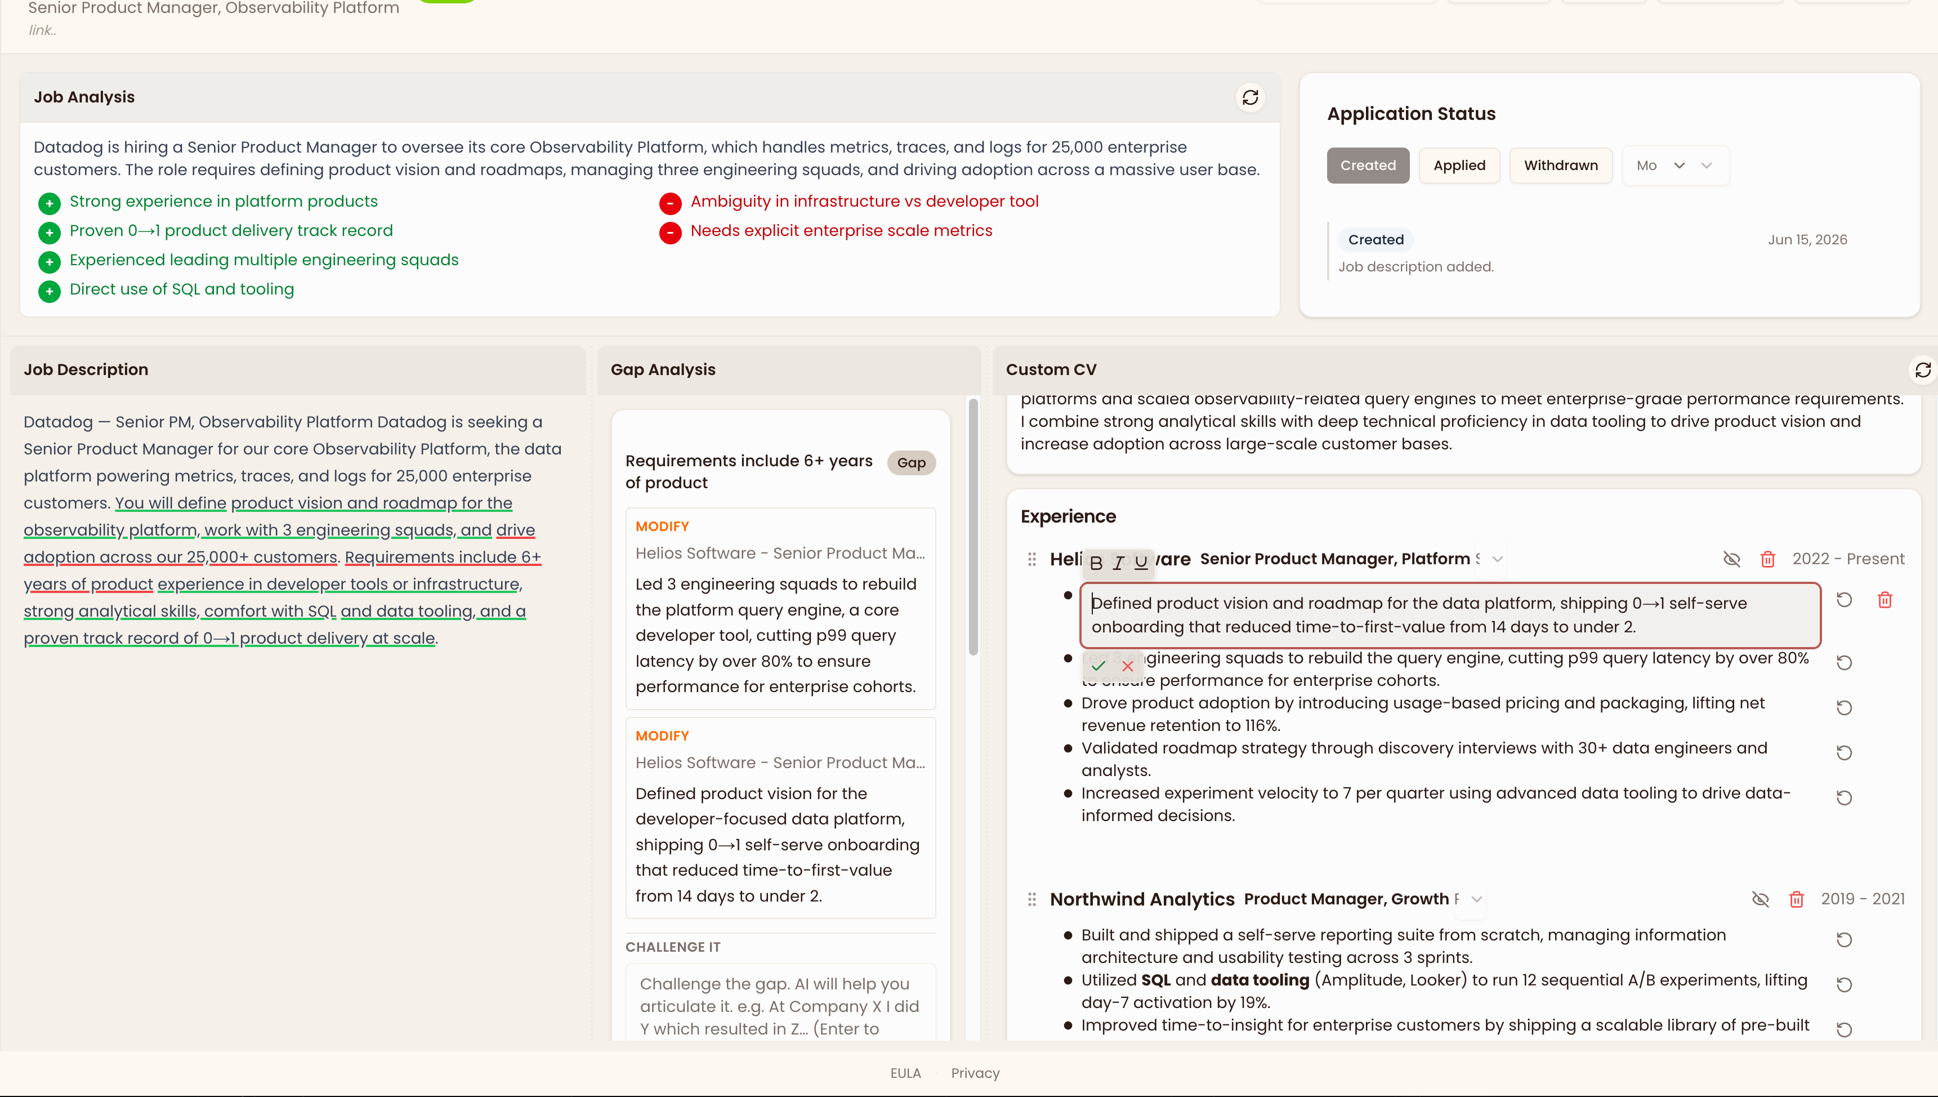Open the EULA link in the footer
Screen dimensions: 1938x1097
click(905, 1073)
